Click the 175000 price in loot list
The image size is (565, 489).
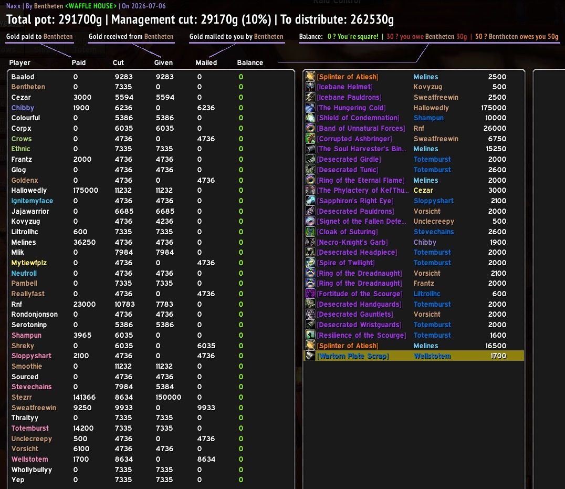point(494,108)
